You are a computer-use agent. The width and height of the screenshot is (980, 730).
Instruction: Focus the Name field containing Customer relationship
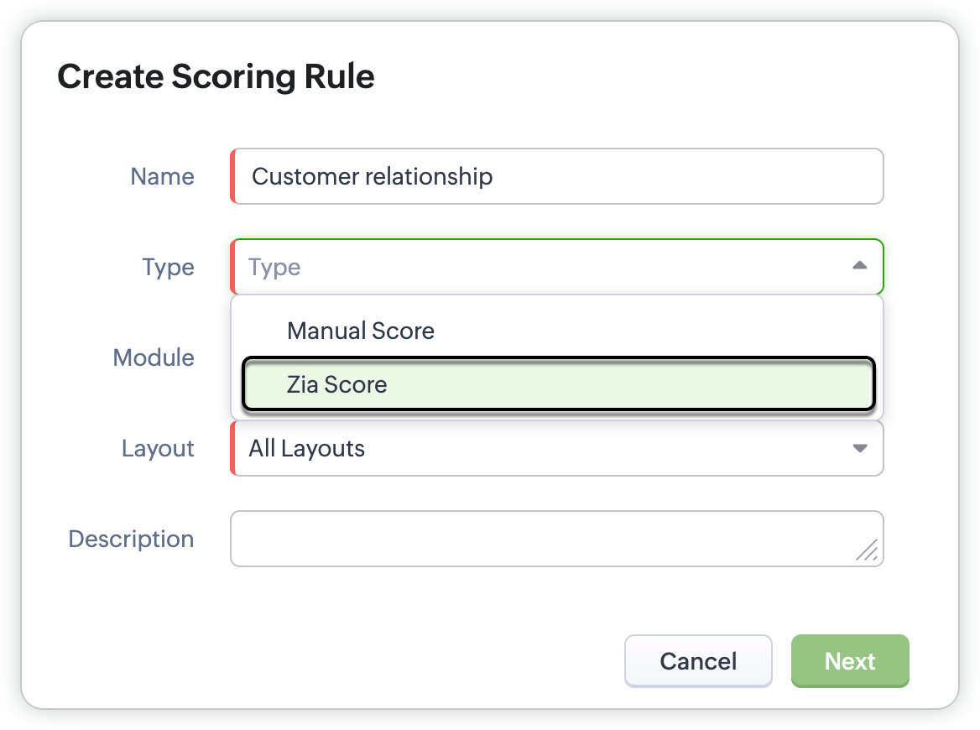[557, 176]
